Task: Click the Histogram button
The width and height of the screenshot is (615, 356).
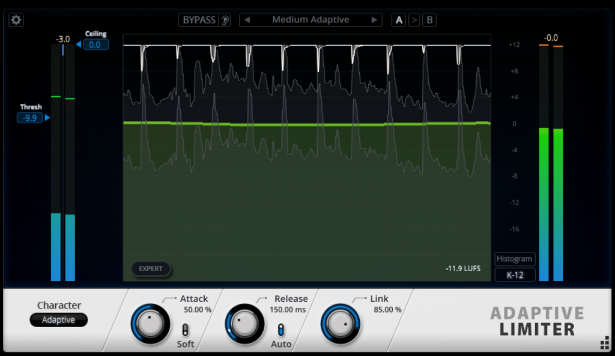Action: tap(515, 259)
